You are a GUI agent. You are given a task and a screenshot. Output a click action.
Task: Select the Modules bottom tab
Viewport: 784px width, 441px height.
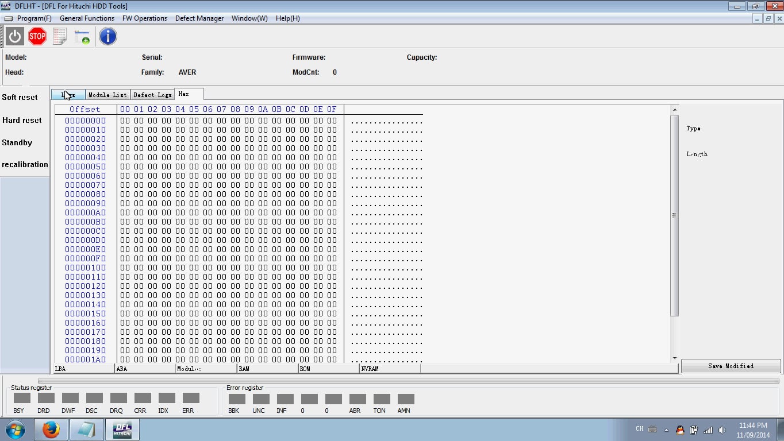(x=206, y=369)
